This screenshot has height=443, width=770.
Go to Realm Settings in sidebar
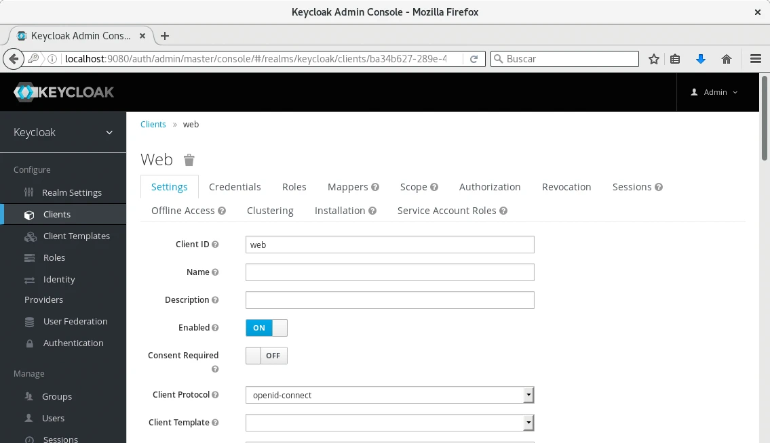coord(71,193)
